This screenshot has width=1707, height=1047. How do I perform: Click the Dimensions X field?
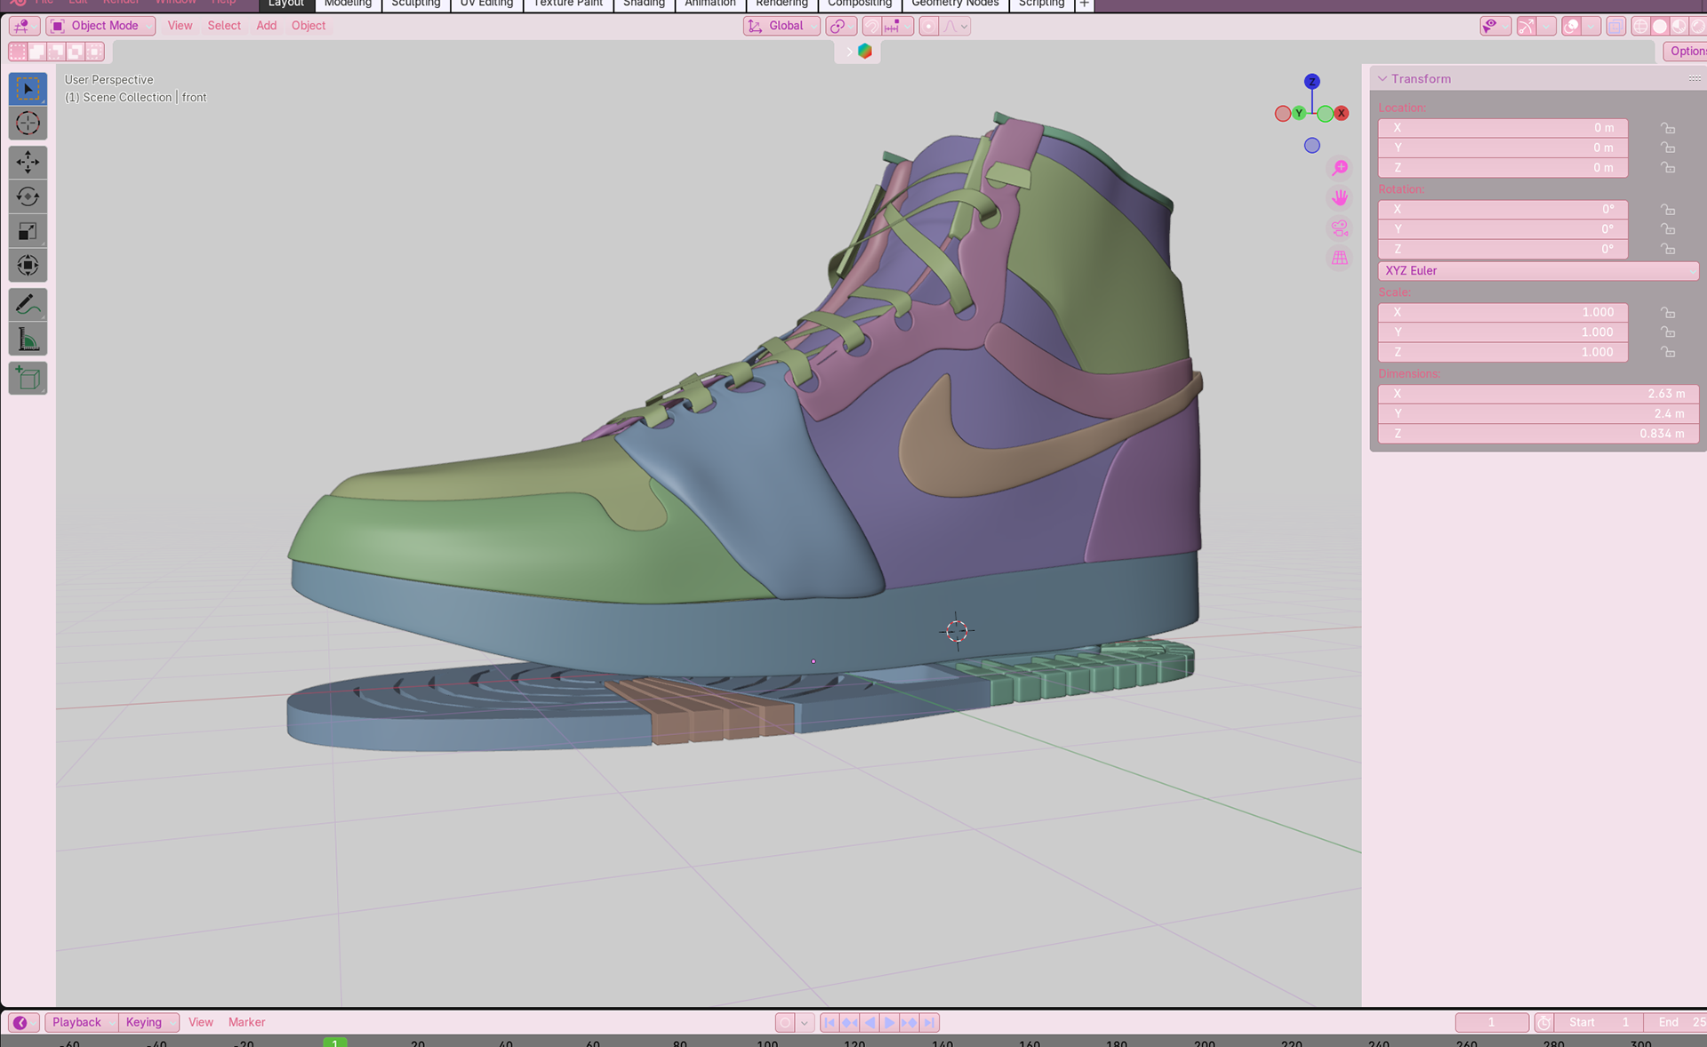pyautogui.click(x=1537, y=394)
